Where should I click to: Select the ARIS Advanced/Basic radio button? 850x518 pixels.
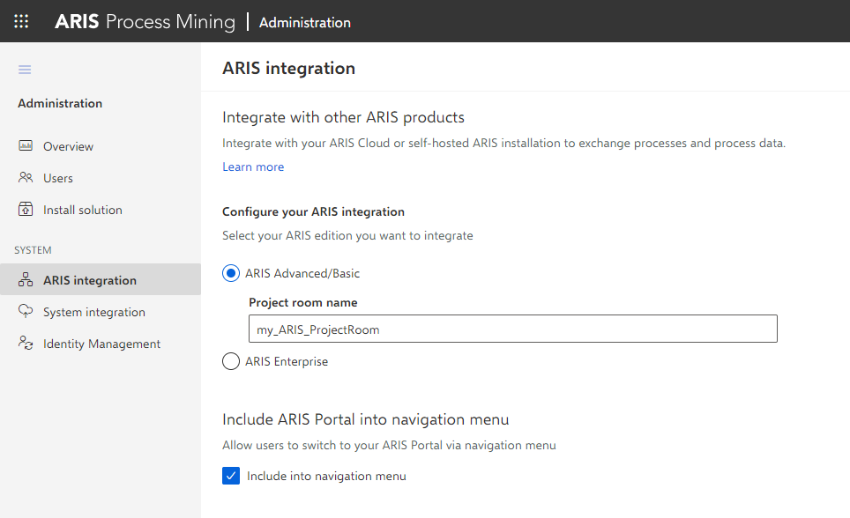click(231, 273)
